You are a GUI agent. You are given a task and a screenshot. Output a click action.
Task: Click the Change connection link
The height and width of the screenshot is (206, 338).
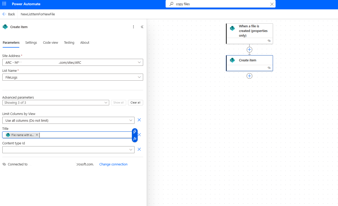pos(113,164)
